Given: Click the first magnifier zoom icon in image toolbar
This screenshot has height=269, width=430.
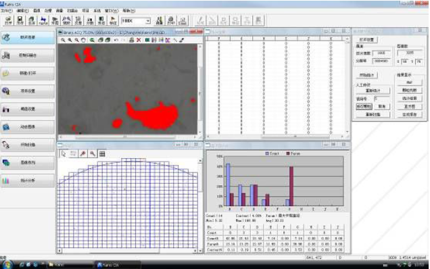Looking at the screenshot, I should tap(63, 40).
